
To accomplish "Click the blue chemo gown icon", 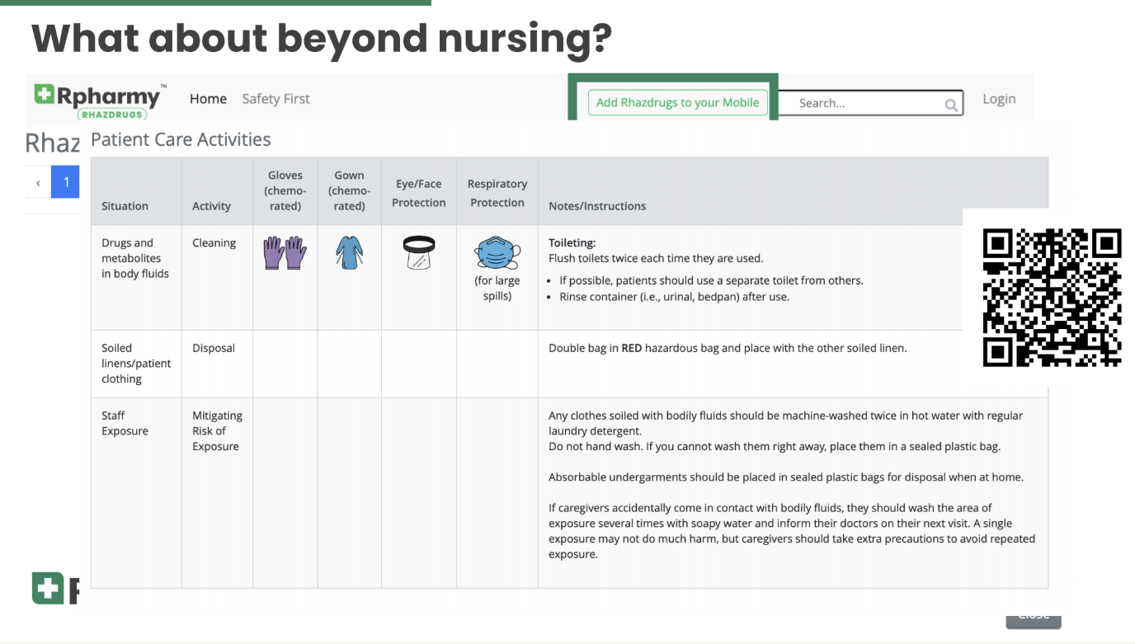I will pos(349,252).
